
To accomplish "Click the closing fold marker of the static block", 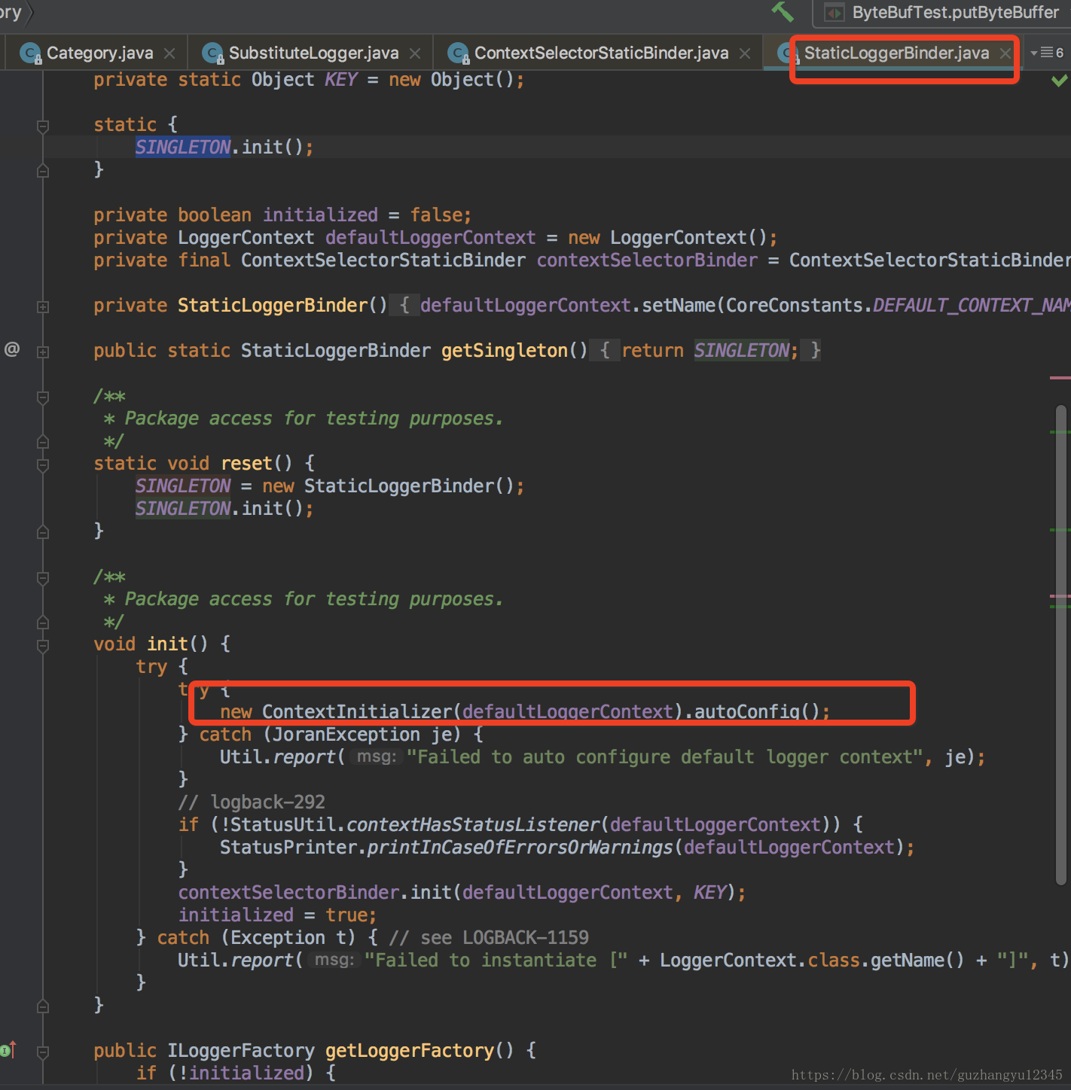I will 43,171.
